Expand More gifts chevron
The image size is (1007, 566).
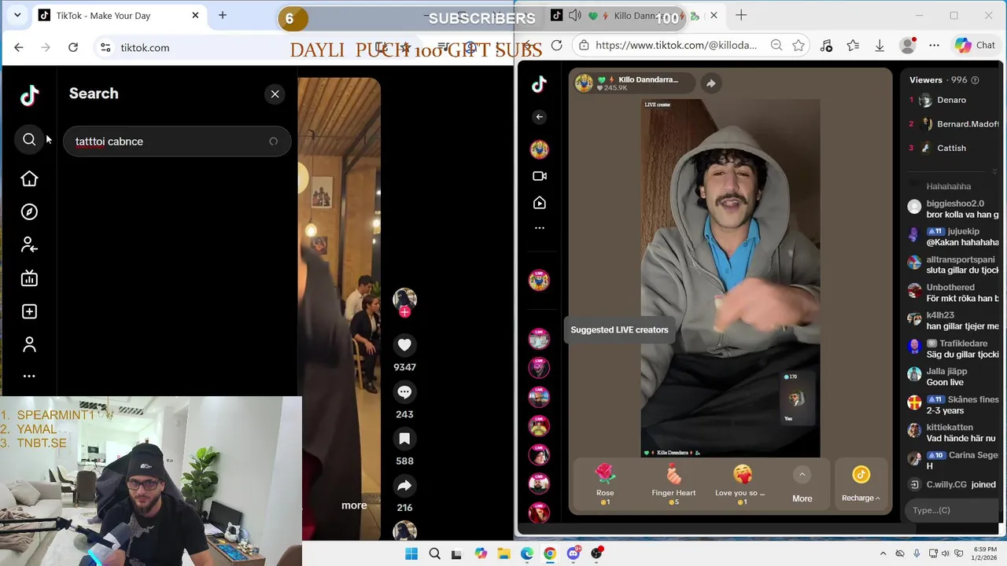pyautogui.click(x=802, y=474)
